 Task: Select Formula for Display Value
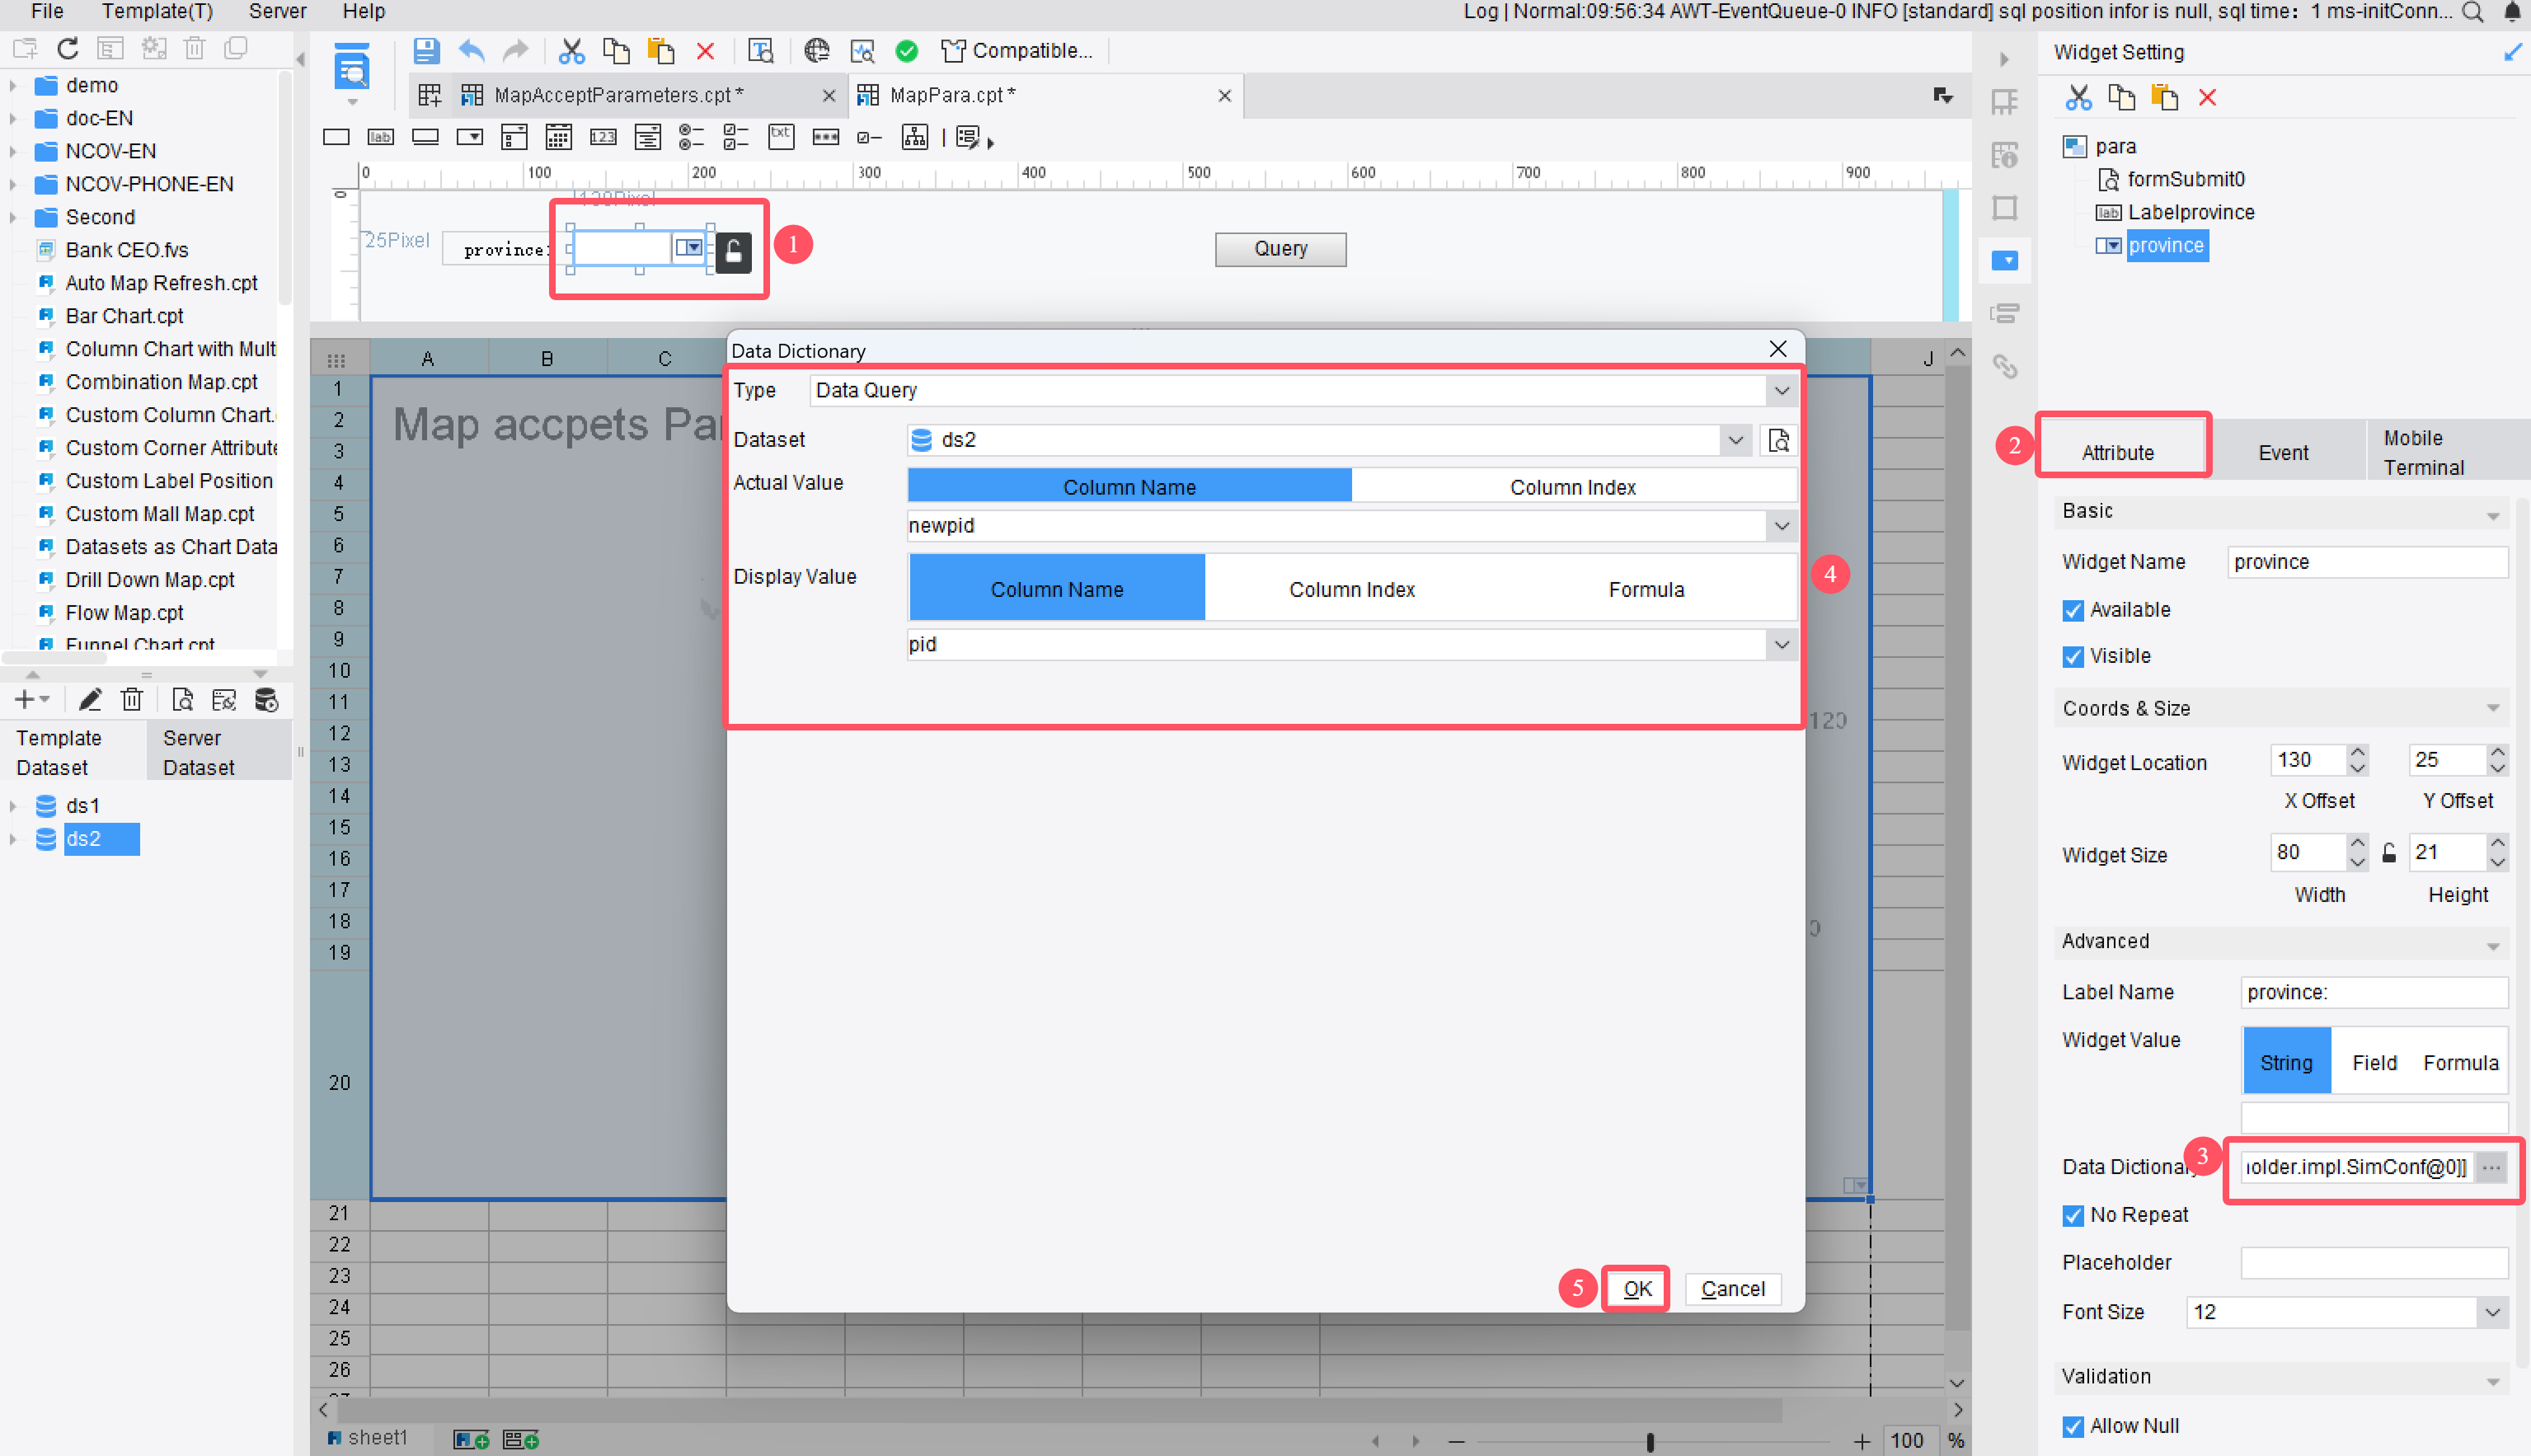pos(1646,589)
